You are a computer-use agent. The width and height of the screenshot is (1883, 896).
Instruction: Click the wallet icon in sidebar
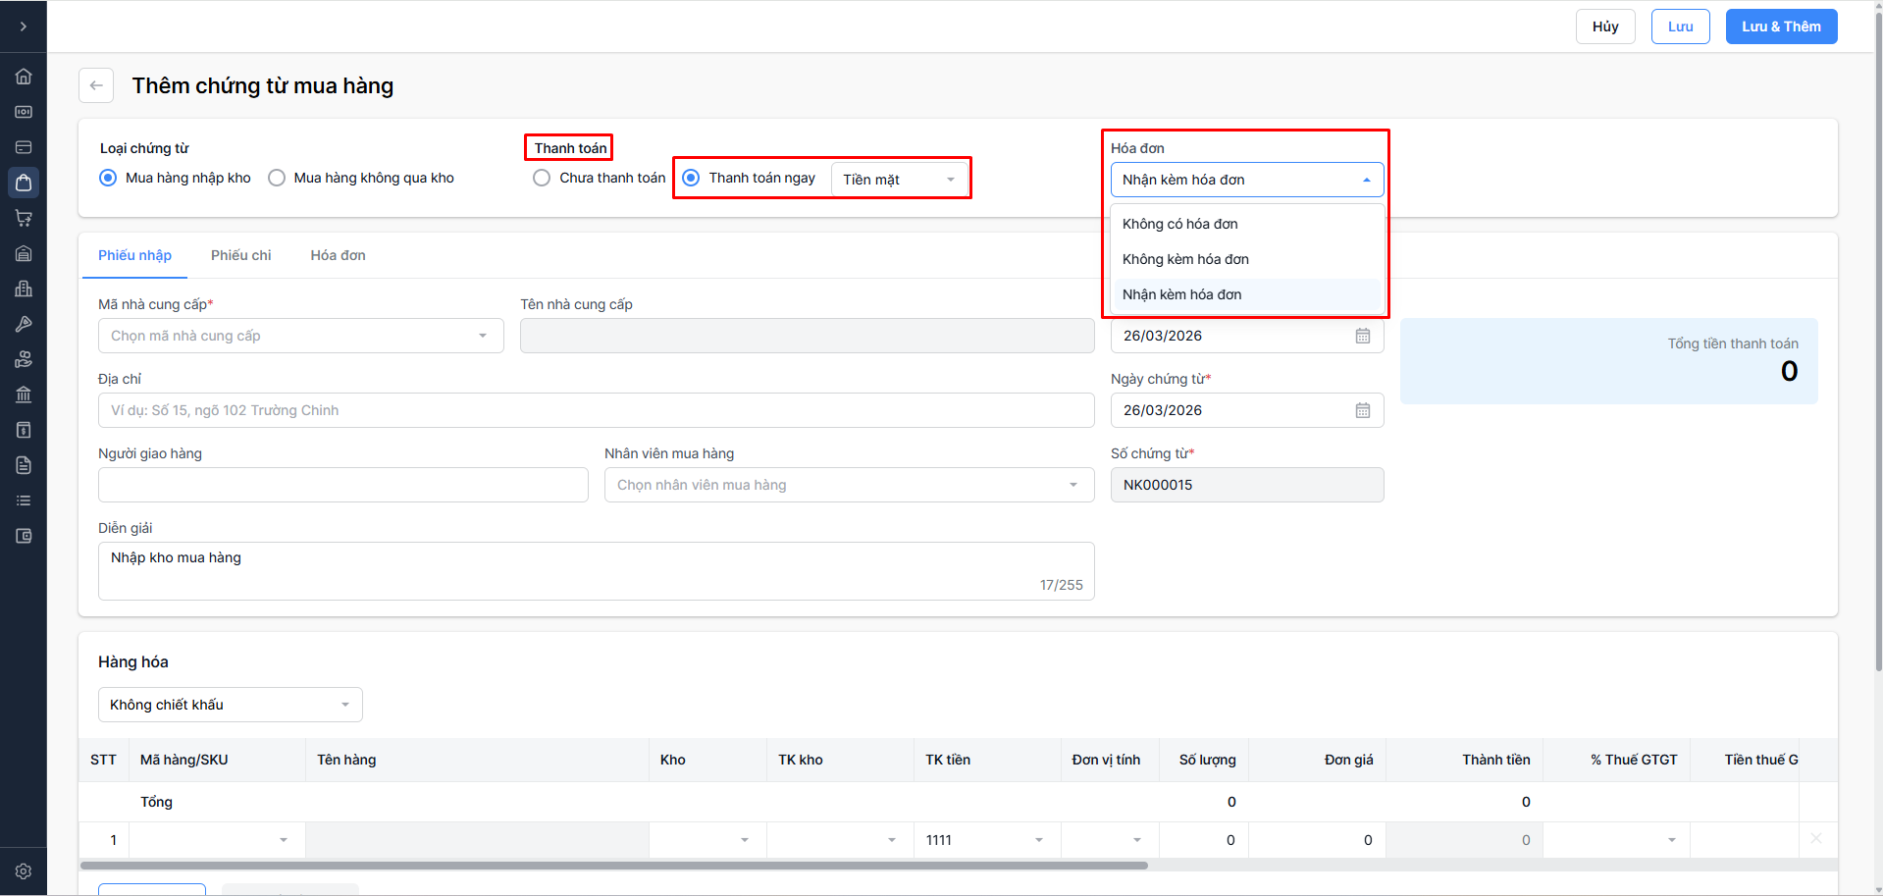24,536
